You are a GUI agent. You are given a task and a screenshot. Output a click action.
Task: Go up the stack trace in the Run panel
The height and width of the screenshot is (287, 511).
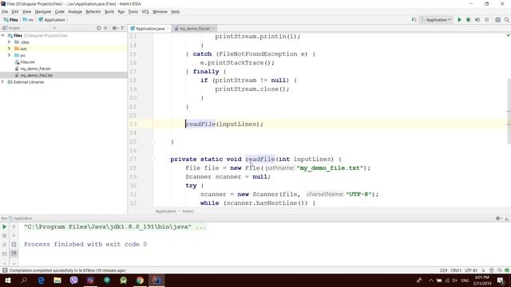click(x=14, y=226)
